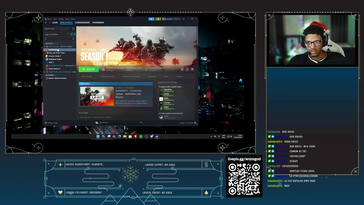The height and width of the screenshot is (205, 364).
Task: Open Página na loja link
Action: 86,76
